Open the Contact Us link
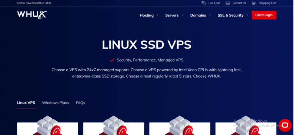Image resolution: width=294 pixels, height=135 pixels. 239,3
